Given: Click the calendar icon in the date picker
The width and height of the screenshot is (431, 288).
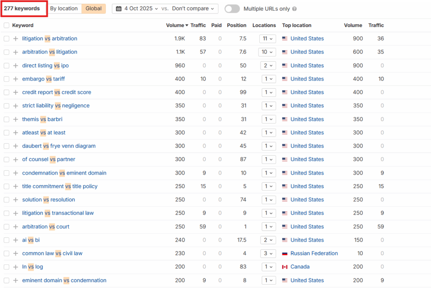Looking at the screenshot, I should pyautogui.click(x=119, y=9).
